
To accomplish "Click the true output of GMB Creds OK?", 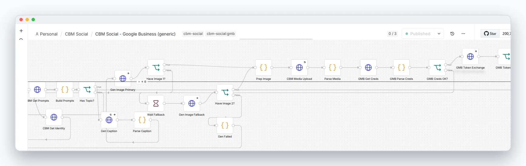I will (446, 65).
